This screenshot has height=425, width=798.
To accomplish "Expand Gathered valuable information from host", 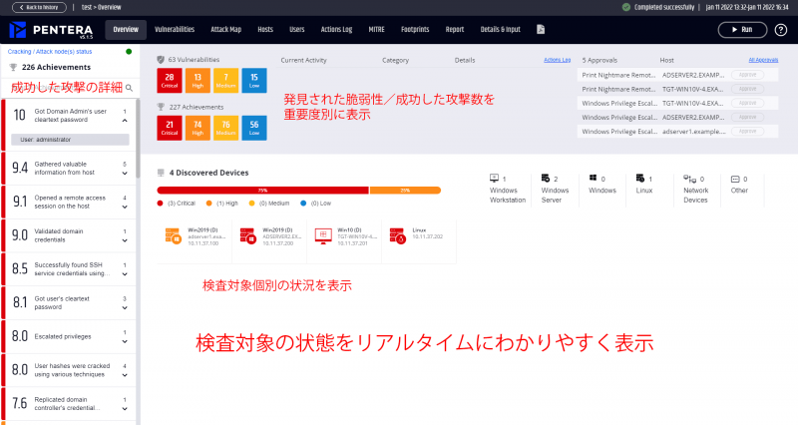I will [x=125, y=174].
